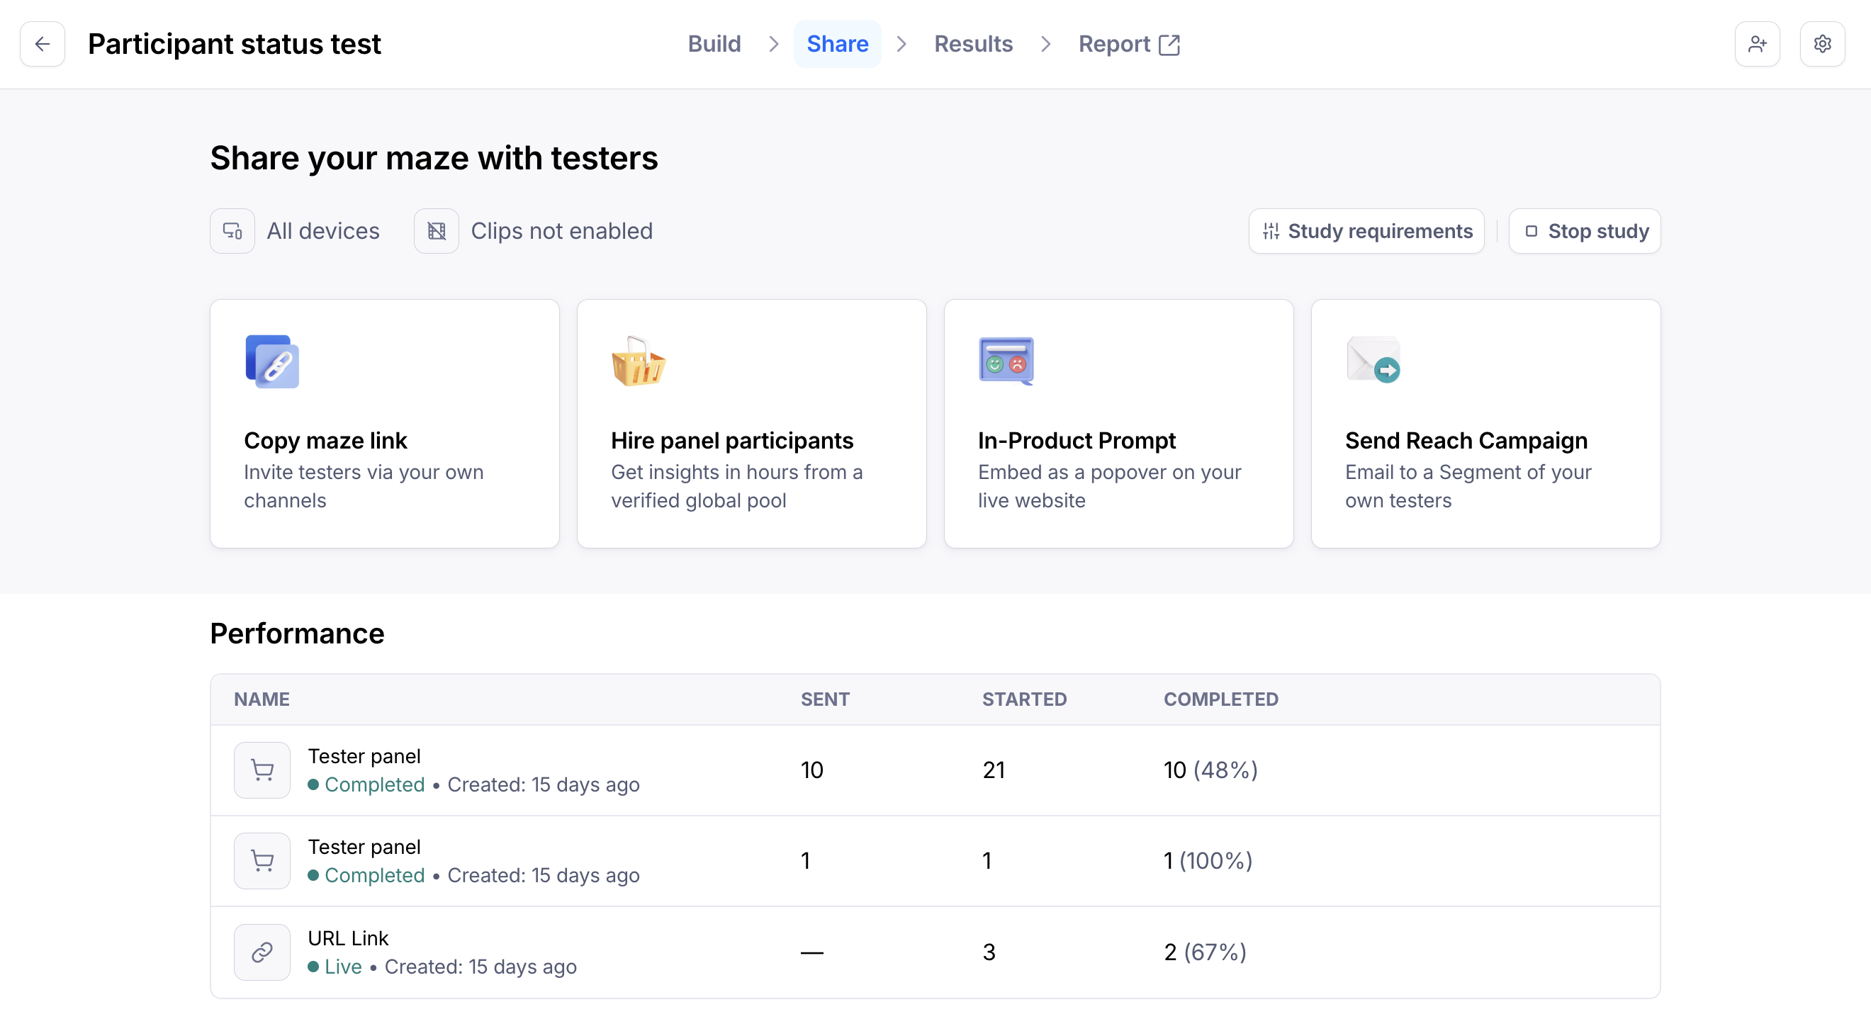Click the Clips not enabled icon
1871x1019 pixels.
[x=436, y=231]
